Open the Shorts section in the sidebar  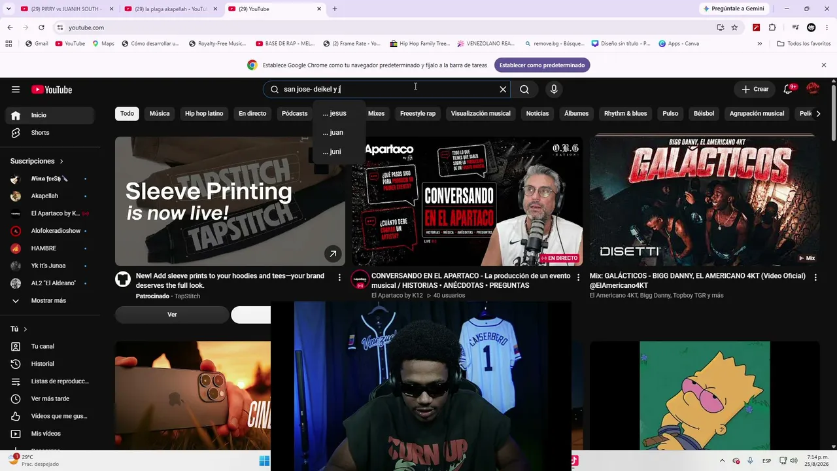[x=50, y=133]
